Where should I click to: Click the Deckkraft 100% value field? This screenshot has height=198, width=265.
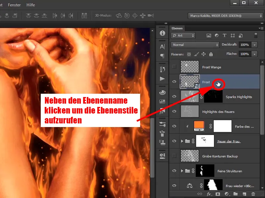245,45
